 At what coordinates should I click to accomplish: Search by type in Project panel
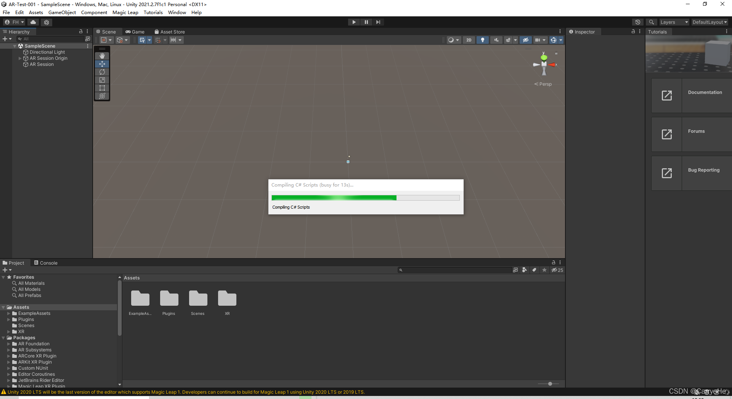pyautogui.click(x=525, y=270)
